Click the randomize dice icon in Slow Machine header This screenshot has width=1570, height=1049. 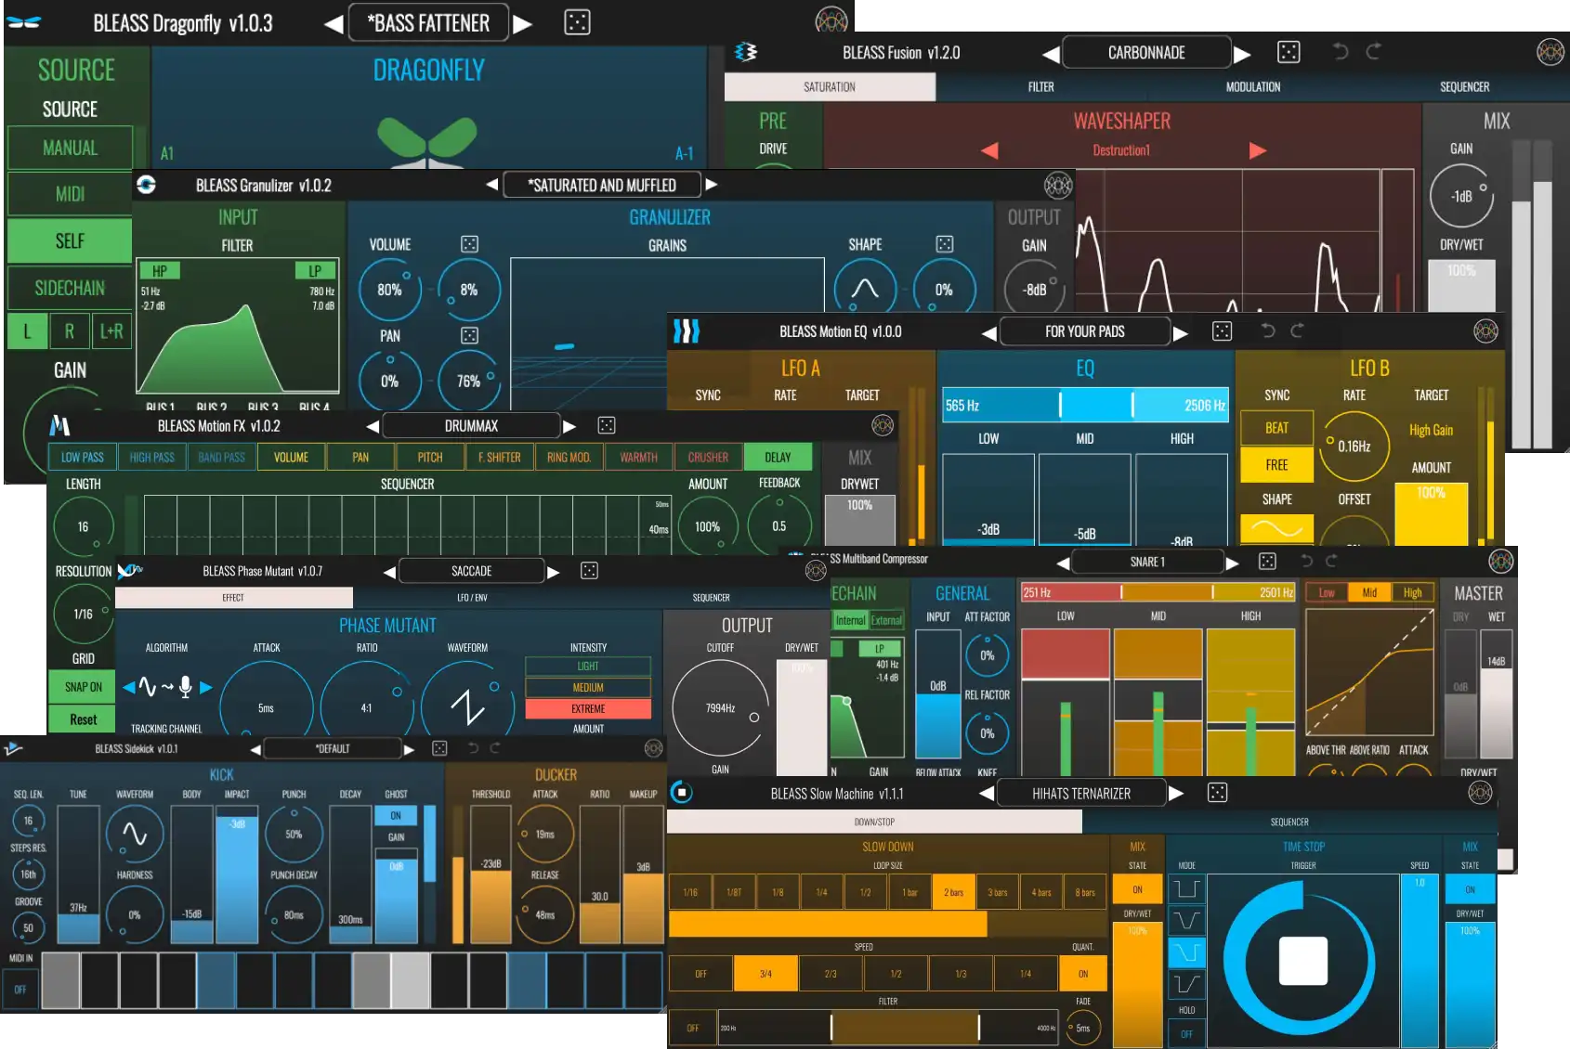(1217, 793)
